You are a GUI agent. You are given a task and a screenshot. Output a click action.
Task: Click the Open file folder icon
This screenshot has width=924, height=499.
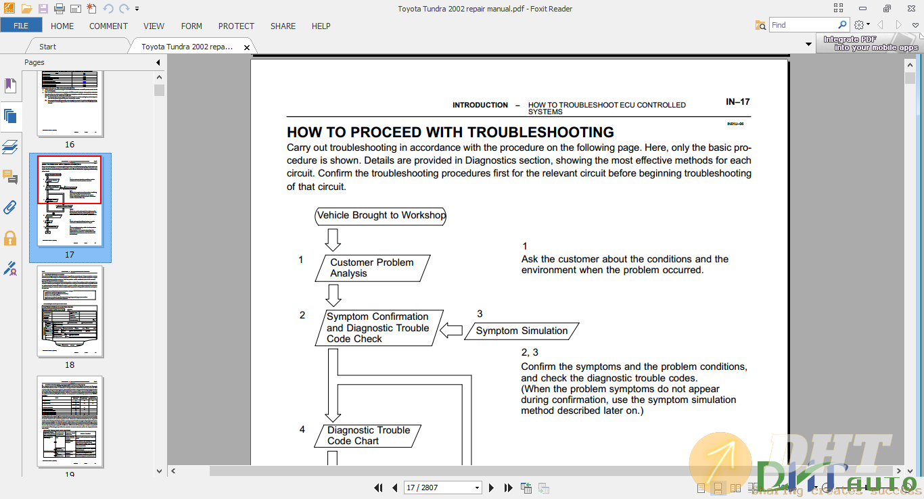coord(26,9)
